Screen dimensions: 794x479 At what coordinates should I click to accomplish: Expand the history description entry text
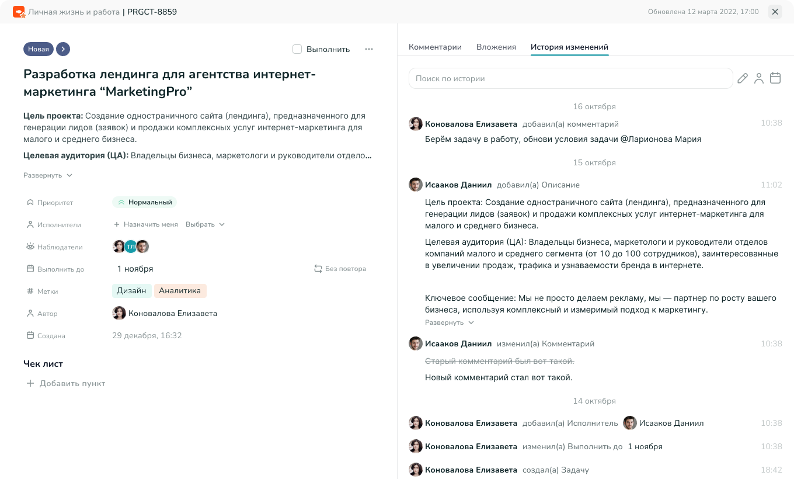coord(450,322)
